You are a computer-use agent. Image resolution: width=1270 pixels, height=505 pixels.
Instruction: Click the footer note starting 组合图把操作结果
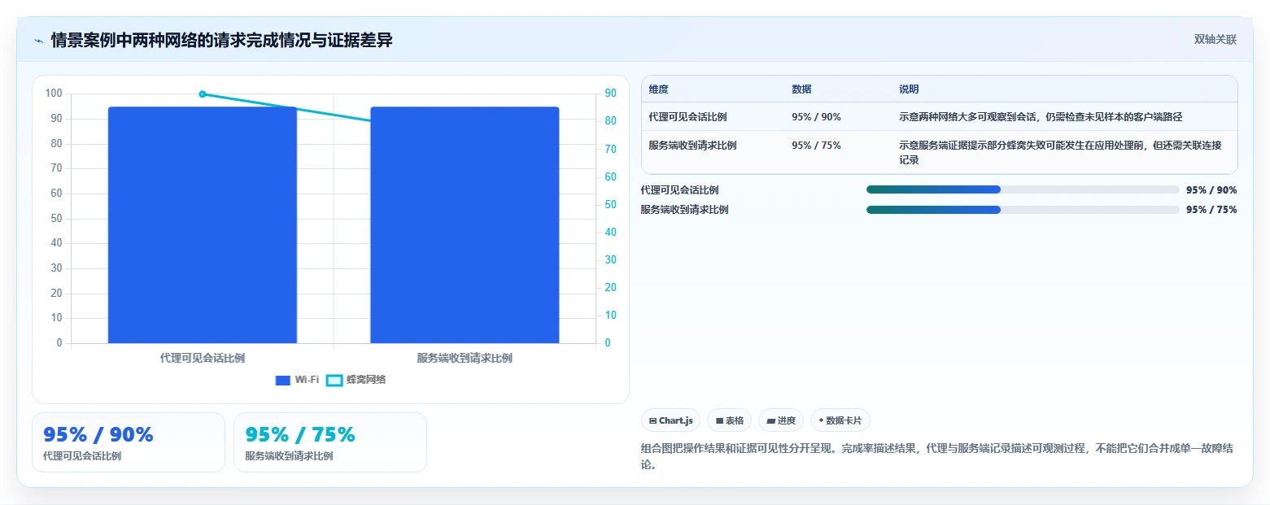click(937, 457)
